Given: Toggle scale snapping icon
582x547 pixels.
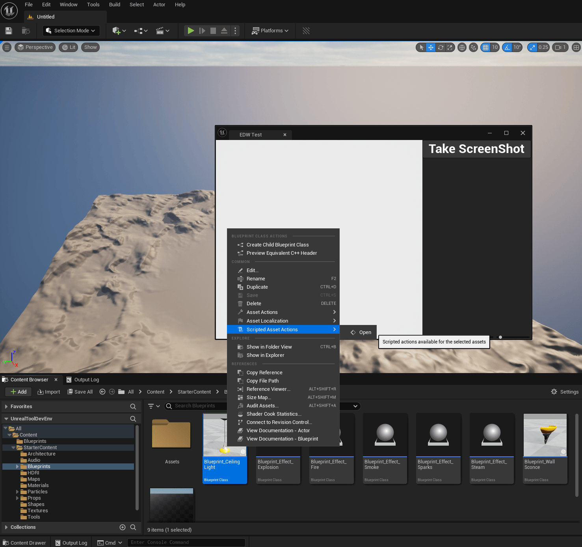Looking at the screenshot, I should click(x=532, y=47).
